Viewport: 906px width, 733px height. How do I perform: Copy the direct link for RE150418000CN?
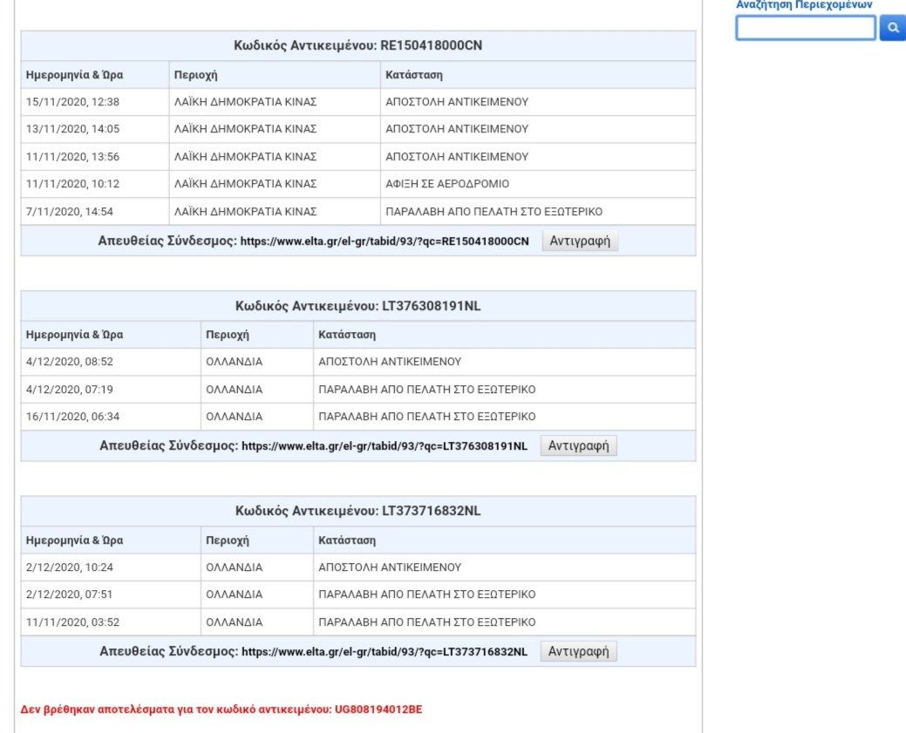(580, 241)
